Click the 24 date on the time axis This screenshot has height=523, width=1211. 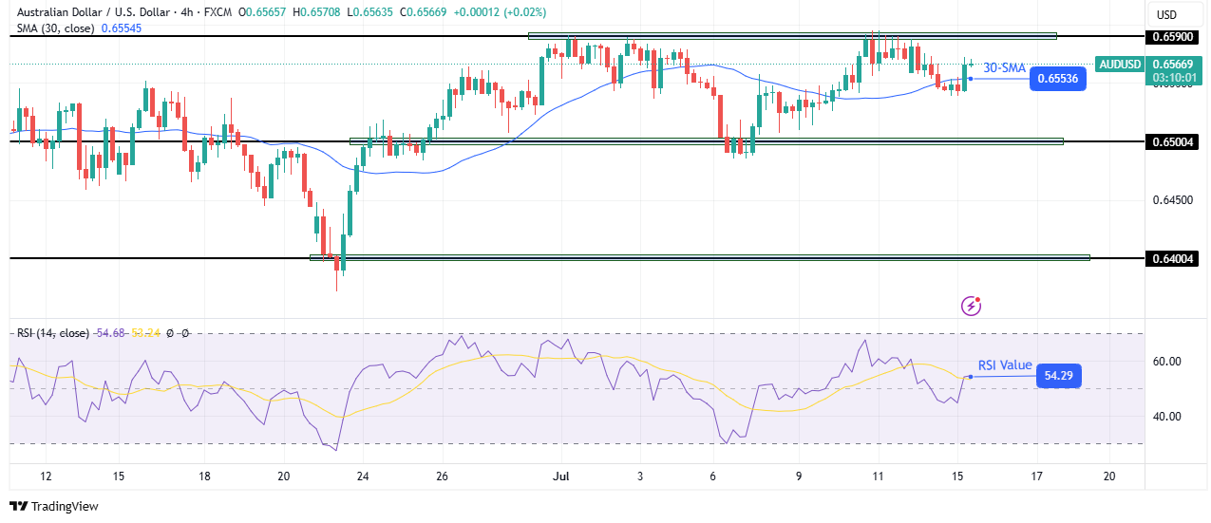click(x=363, y=476)
